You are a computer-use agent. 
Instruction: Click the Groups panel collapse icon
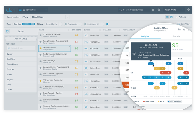click(7, 31)
